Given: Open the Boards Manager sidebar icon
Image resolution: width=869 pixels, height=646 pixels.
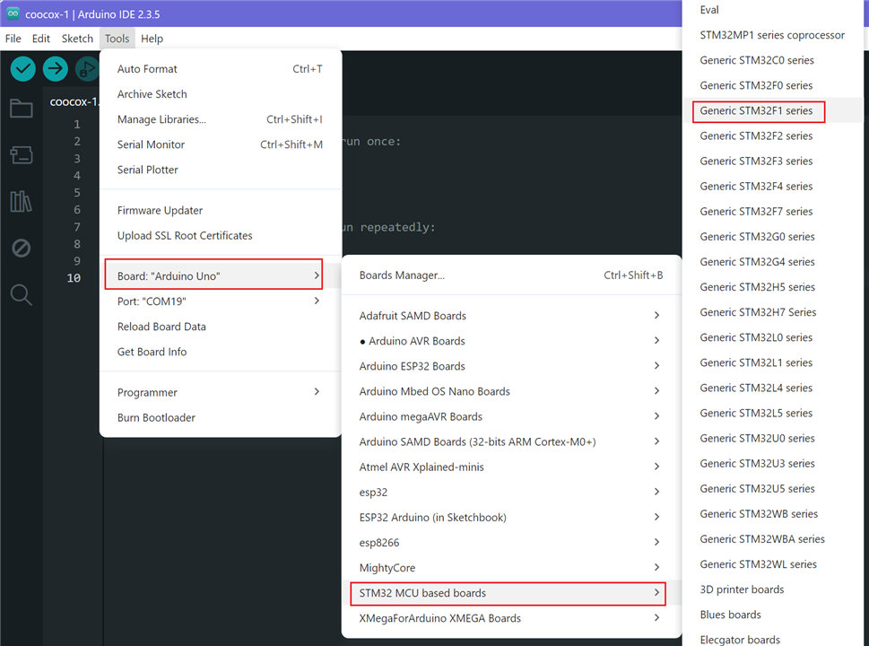Looking at the screenshot, I should pos(21,154).
